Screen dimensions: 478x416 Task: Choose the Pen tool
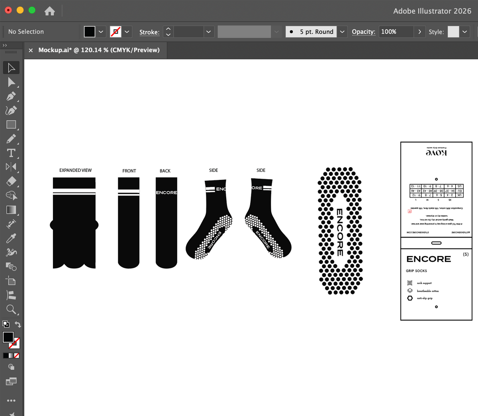(11, 97)
